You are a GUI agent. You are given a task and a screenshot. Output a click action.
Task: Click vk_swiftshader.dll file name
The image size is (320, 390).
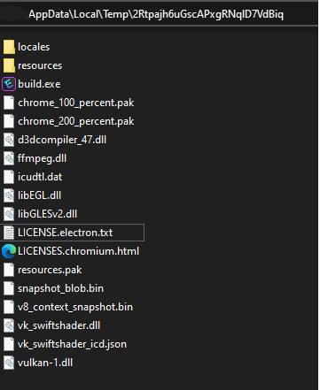pyautogui.click(x=59, y=325)
